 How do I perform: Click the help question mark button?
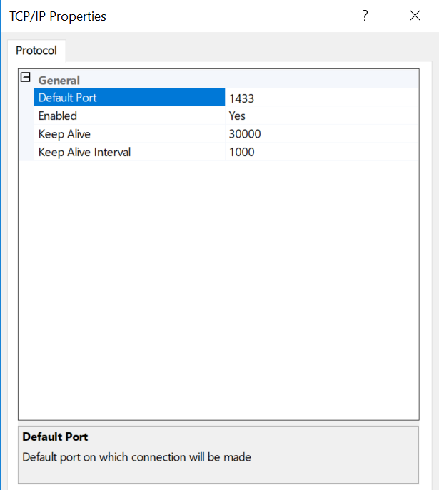pyautogui.click(x=365, y=16)
